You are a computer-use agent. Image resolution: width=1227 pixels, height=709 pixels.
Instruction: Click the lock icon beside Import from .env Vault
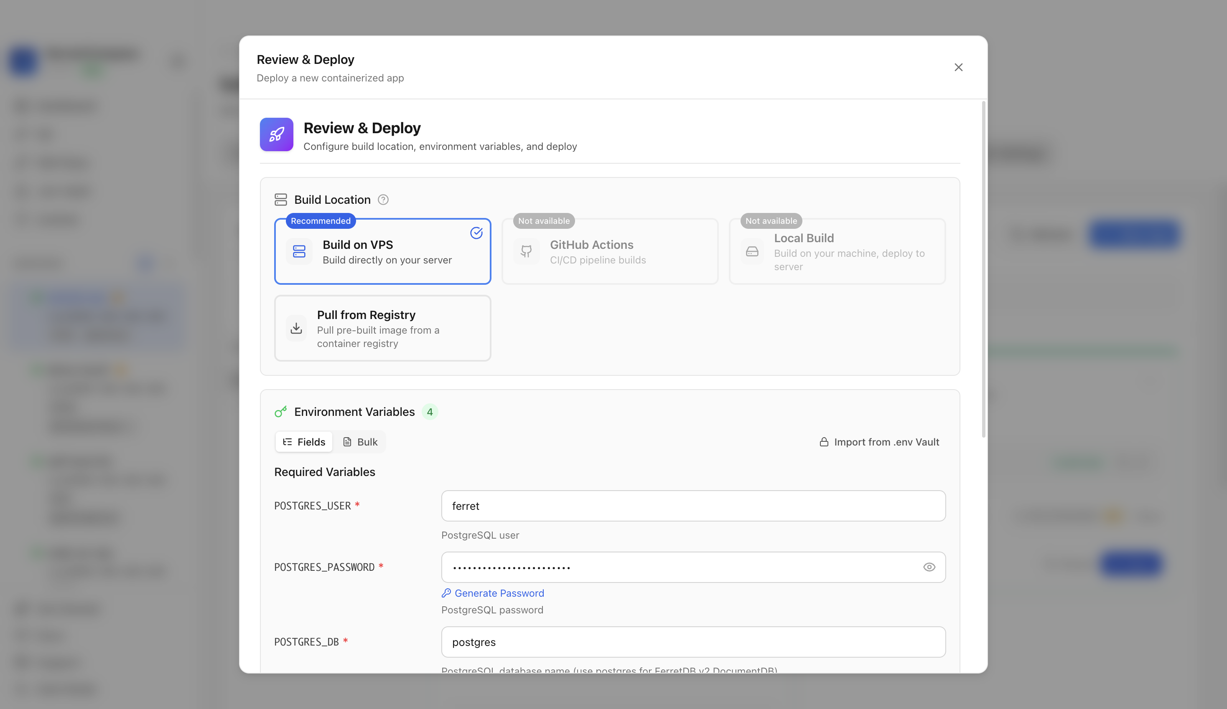[824, 442]
